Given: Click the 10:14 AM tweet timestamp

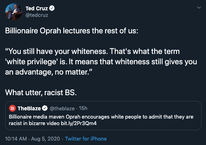Looking at the screenshot, I should pos(16,139).
